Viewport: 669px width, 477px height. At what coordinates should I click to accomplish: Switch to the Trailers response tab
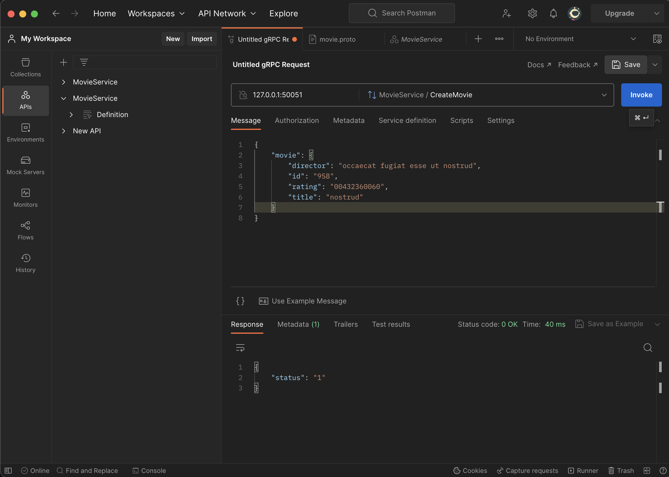(x=346, y=324)
